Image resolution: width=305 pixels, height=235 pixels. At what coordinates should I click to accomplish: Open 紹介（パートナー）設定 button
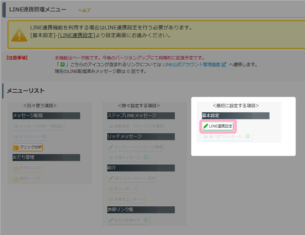(132, 179)
